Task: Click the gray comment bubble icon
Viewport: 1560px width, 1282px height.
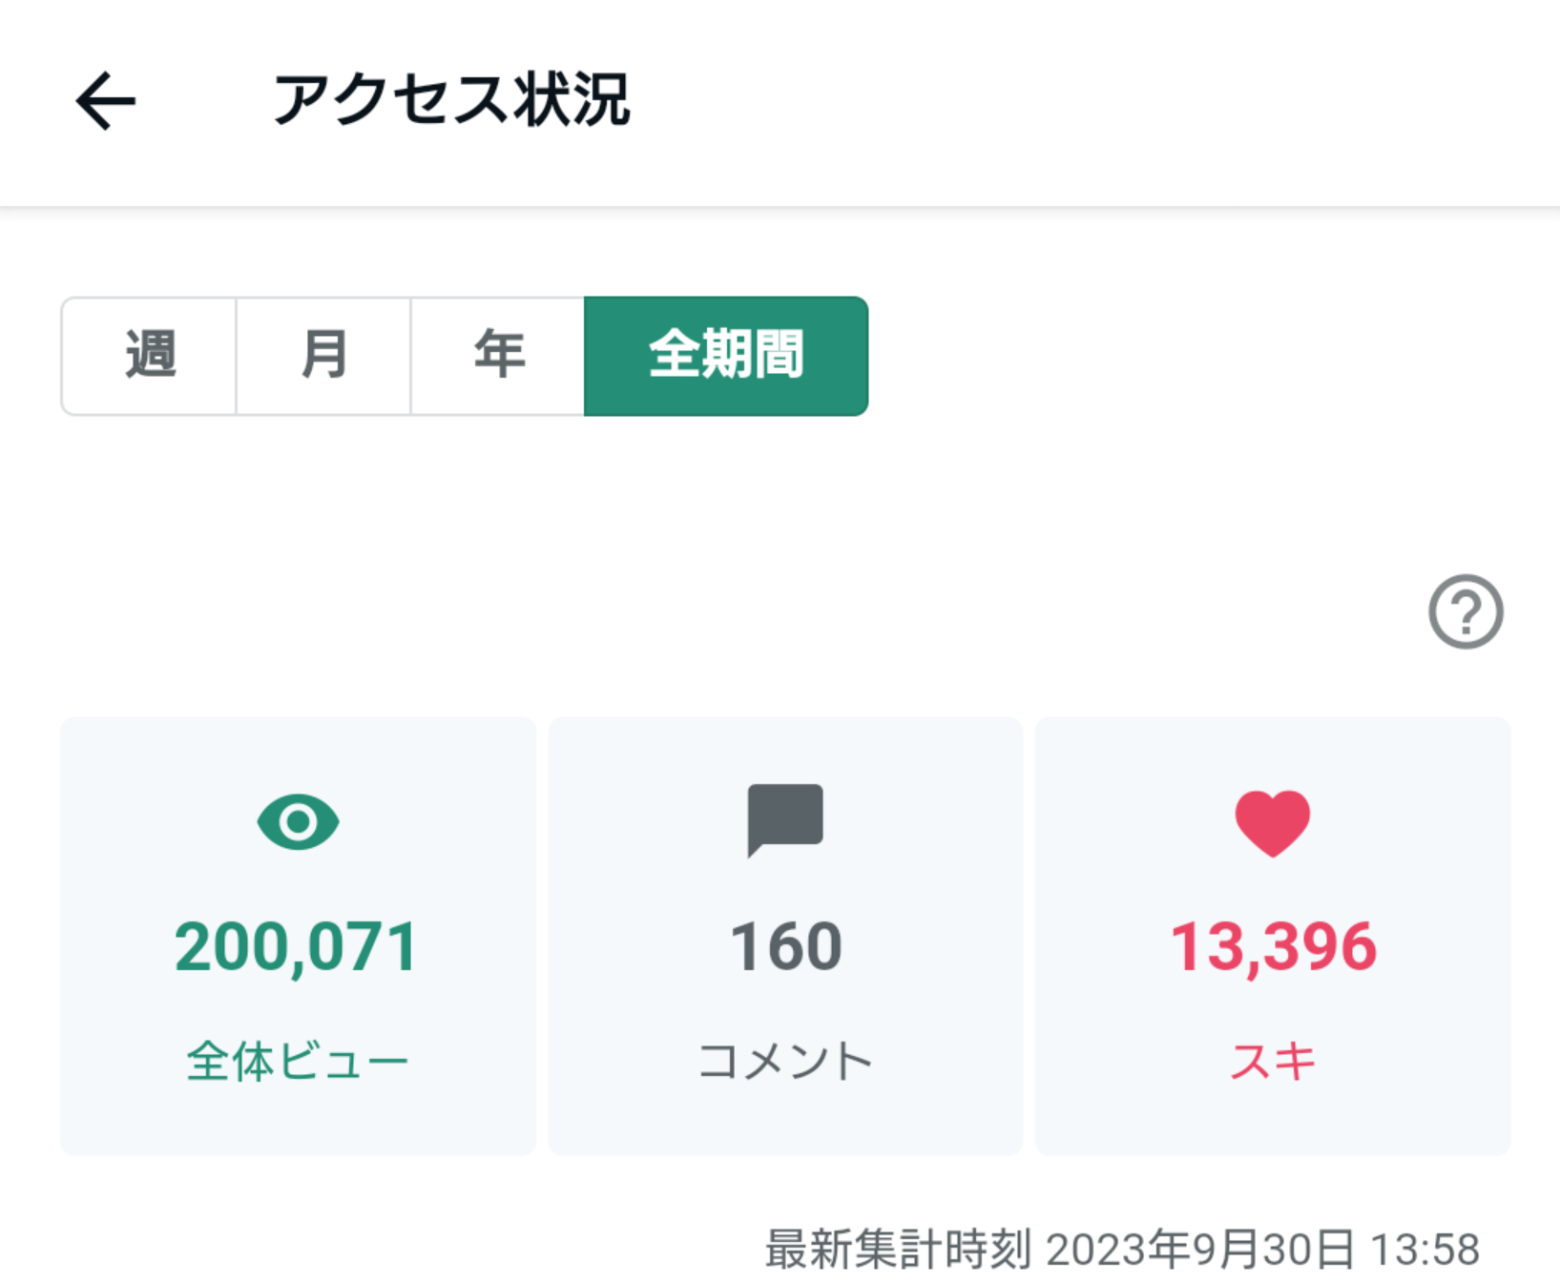Action: point(784,818)
